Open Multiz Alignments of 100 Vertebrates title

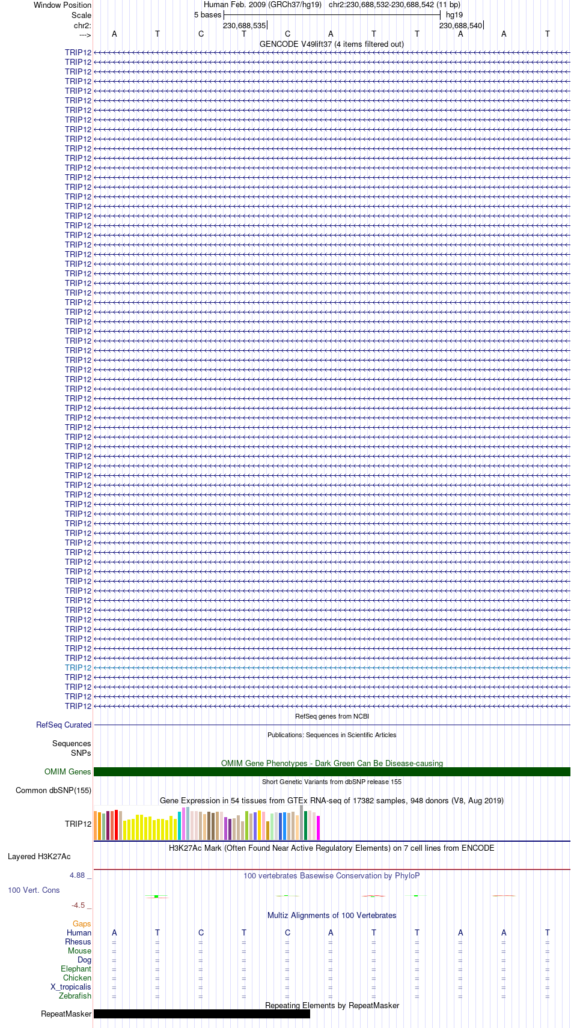tap(332, 916)
